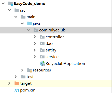Click the controller package icon
112x93 pixels.
pos(42,37)
